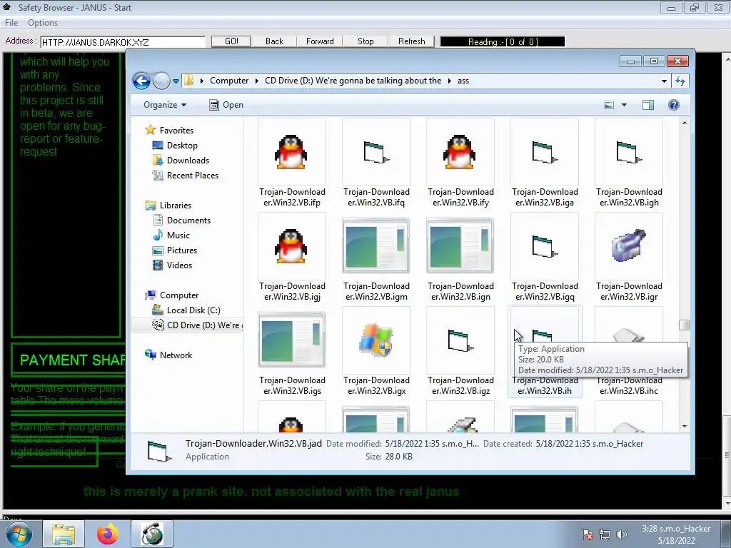Select Trojan-Downloader.Win32.VB.igr camcorder icon

[628, 245]
